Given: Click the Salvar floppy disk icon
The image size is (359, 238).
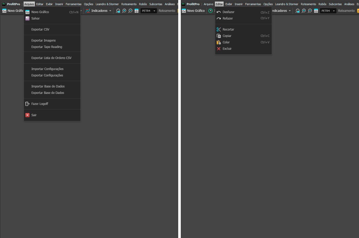Looking at the screenshot, I should click(27, 18).
